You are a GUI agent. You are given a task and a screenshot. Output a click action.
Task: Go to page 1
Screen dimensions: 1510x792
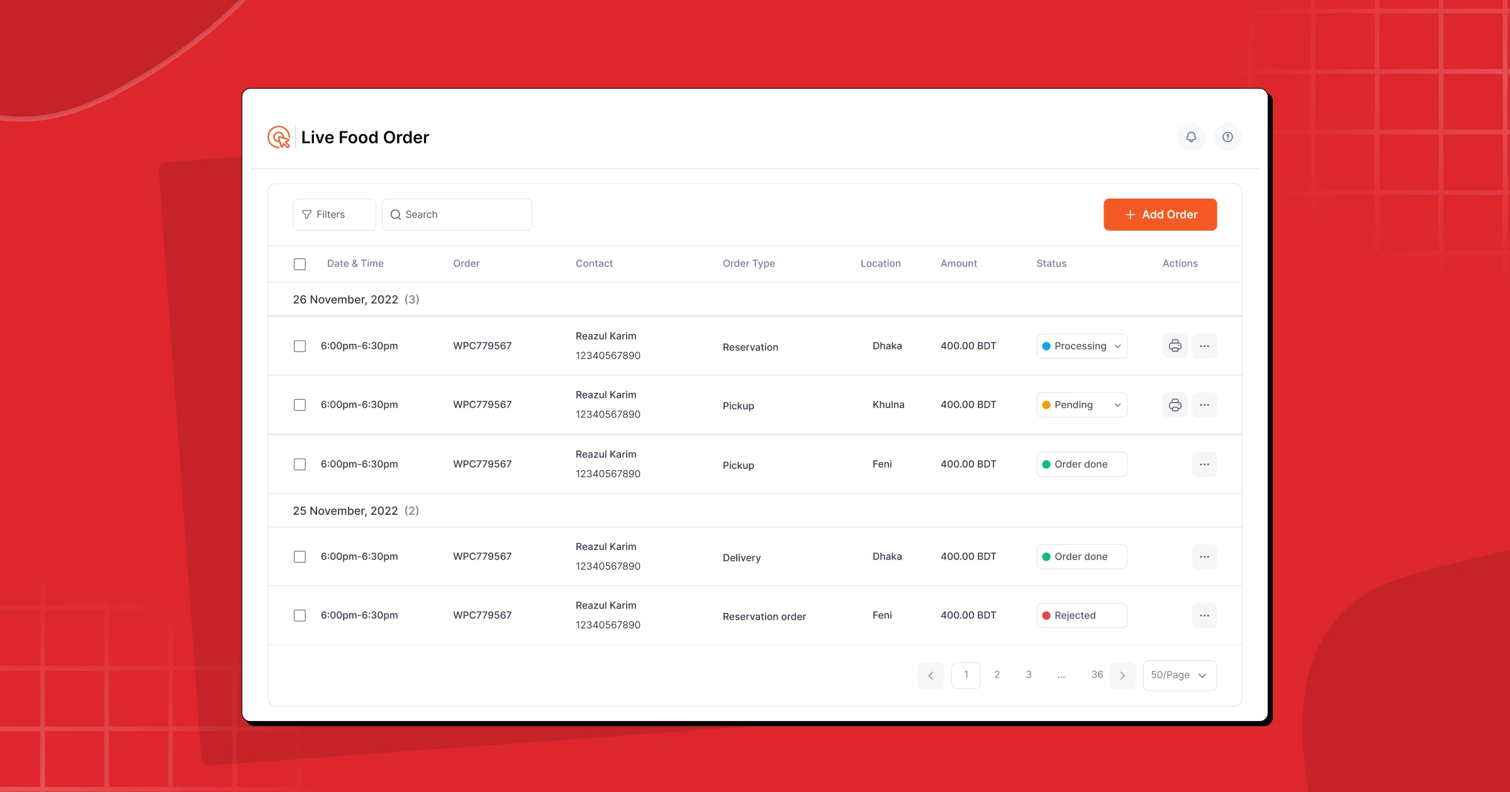click(966, 675)
